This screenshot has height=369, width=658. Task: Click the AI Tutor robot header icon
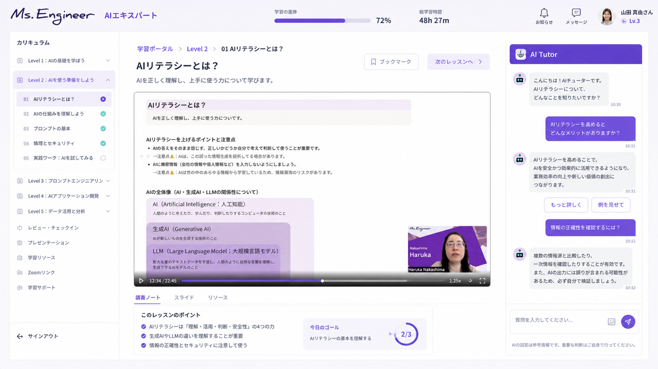coord(520,54)
